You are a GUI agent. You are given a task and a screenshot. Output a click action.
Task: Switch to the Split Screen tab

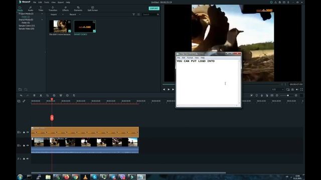tap(92, 8)
